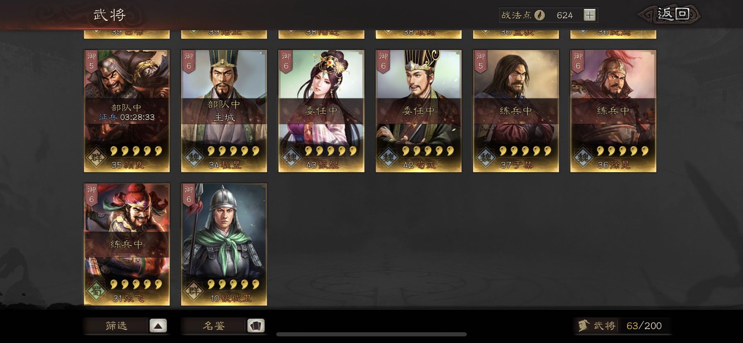Click the 群 faction badge on 颜良

click(96, 157)
